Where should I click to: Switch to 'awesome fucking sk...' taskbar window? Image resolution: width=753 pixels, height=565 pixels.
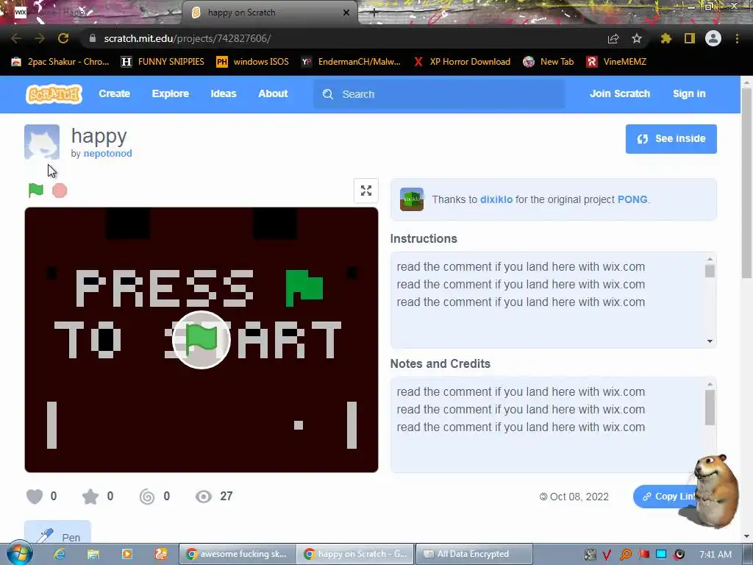pos(238,554)
